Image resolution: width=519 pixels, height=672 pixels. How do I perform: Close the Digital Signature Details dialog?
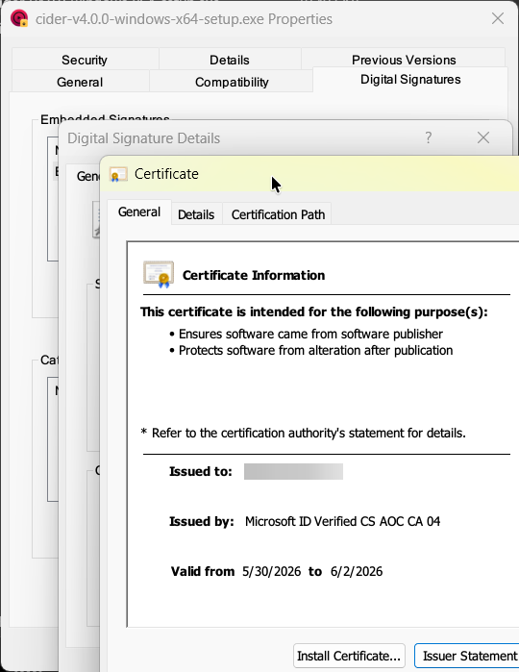tap(483, 137)
